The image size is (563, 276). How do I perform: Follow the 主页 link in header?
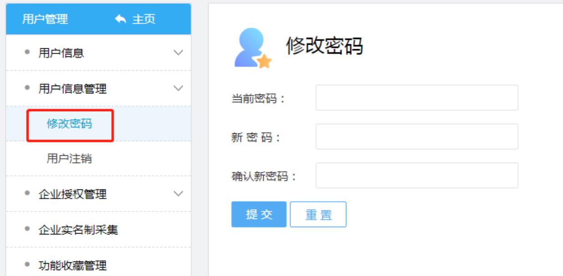tap(143, 19)
